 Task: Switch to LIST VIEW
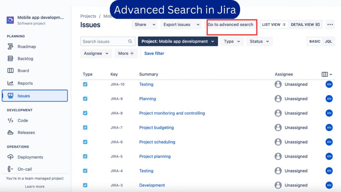click(x=273, y=25)
